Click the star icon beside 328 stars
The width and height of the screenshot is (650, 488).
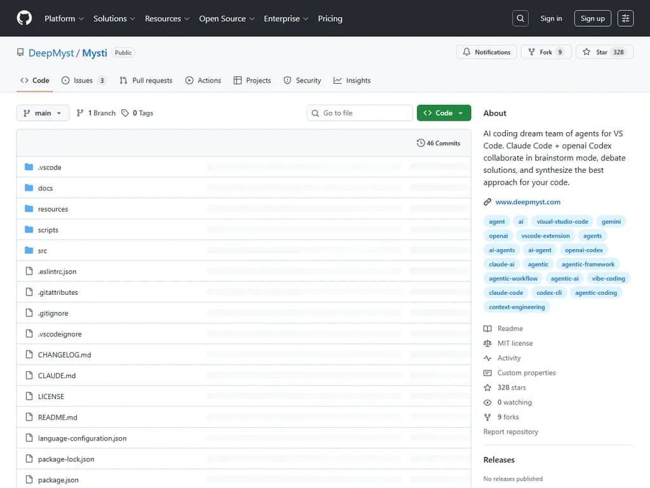487,388
